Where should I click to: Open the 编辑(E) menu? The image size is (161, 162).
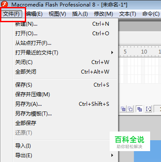point(34,14)
